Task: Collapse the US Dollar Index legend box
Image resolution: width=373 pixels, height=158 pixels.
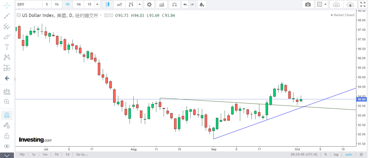Action: [x=19, y=16]
